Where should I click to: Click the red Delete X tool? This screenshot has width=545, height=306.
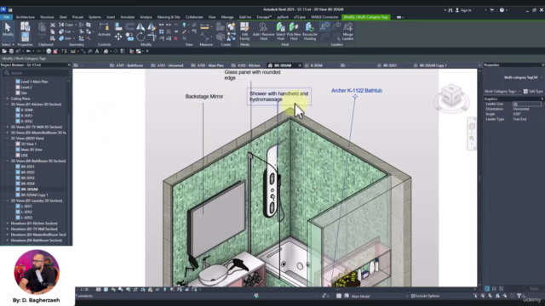point(176,38)
